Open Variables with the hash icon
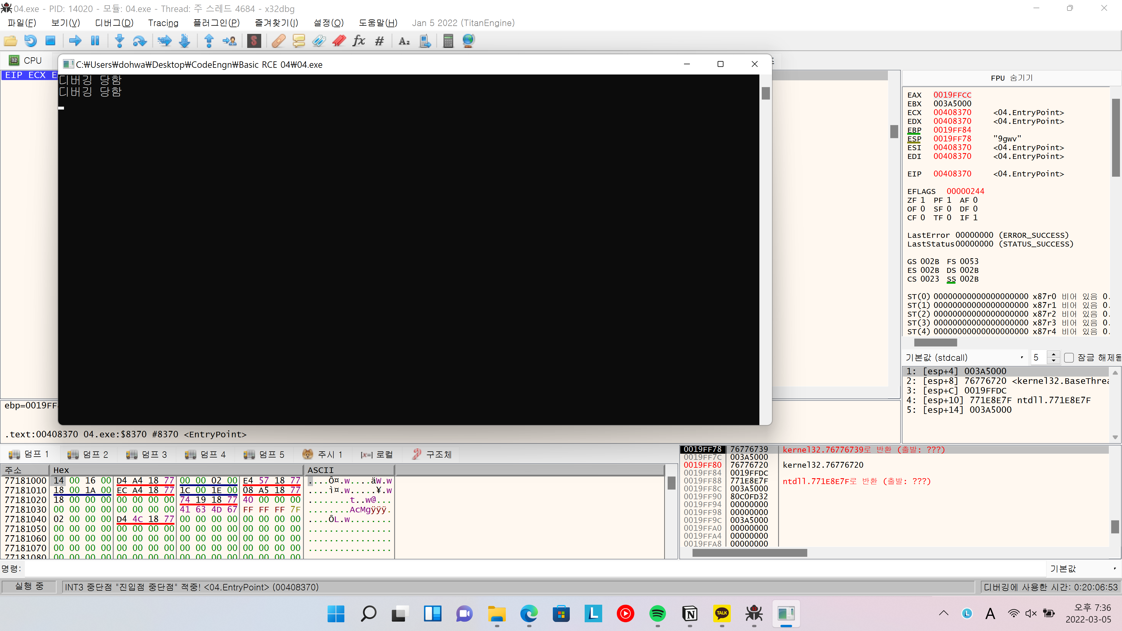The height and width of the screenshot is (631, 1122). pyautogui.click(x=379, y=41)
